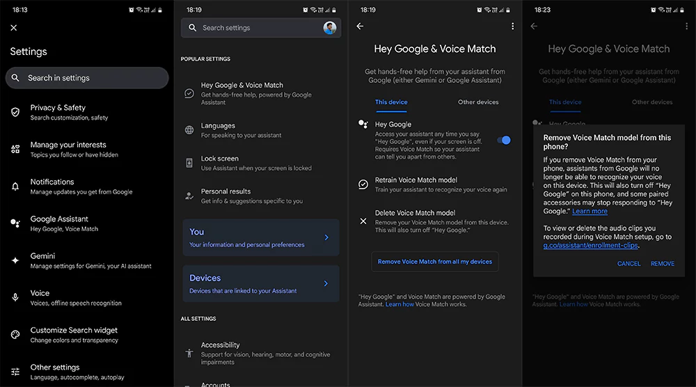Open Google Assistant settings entry

click(87, 223)
